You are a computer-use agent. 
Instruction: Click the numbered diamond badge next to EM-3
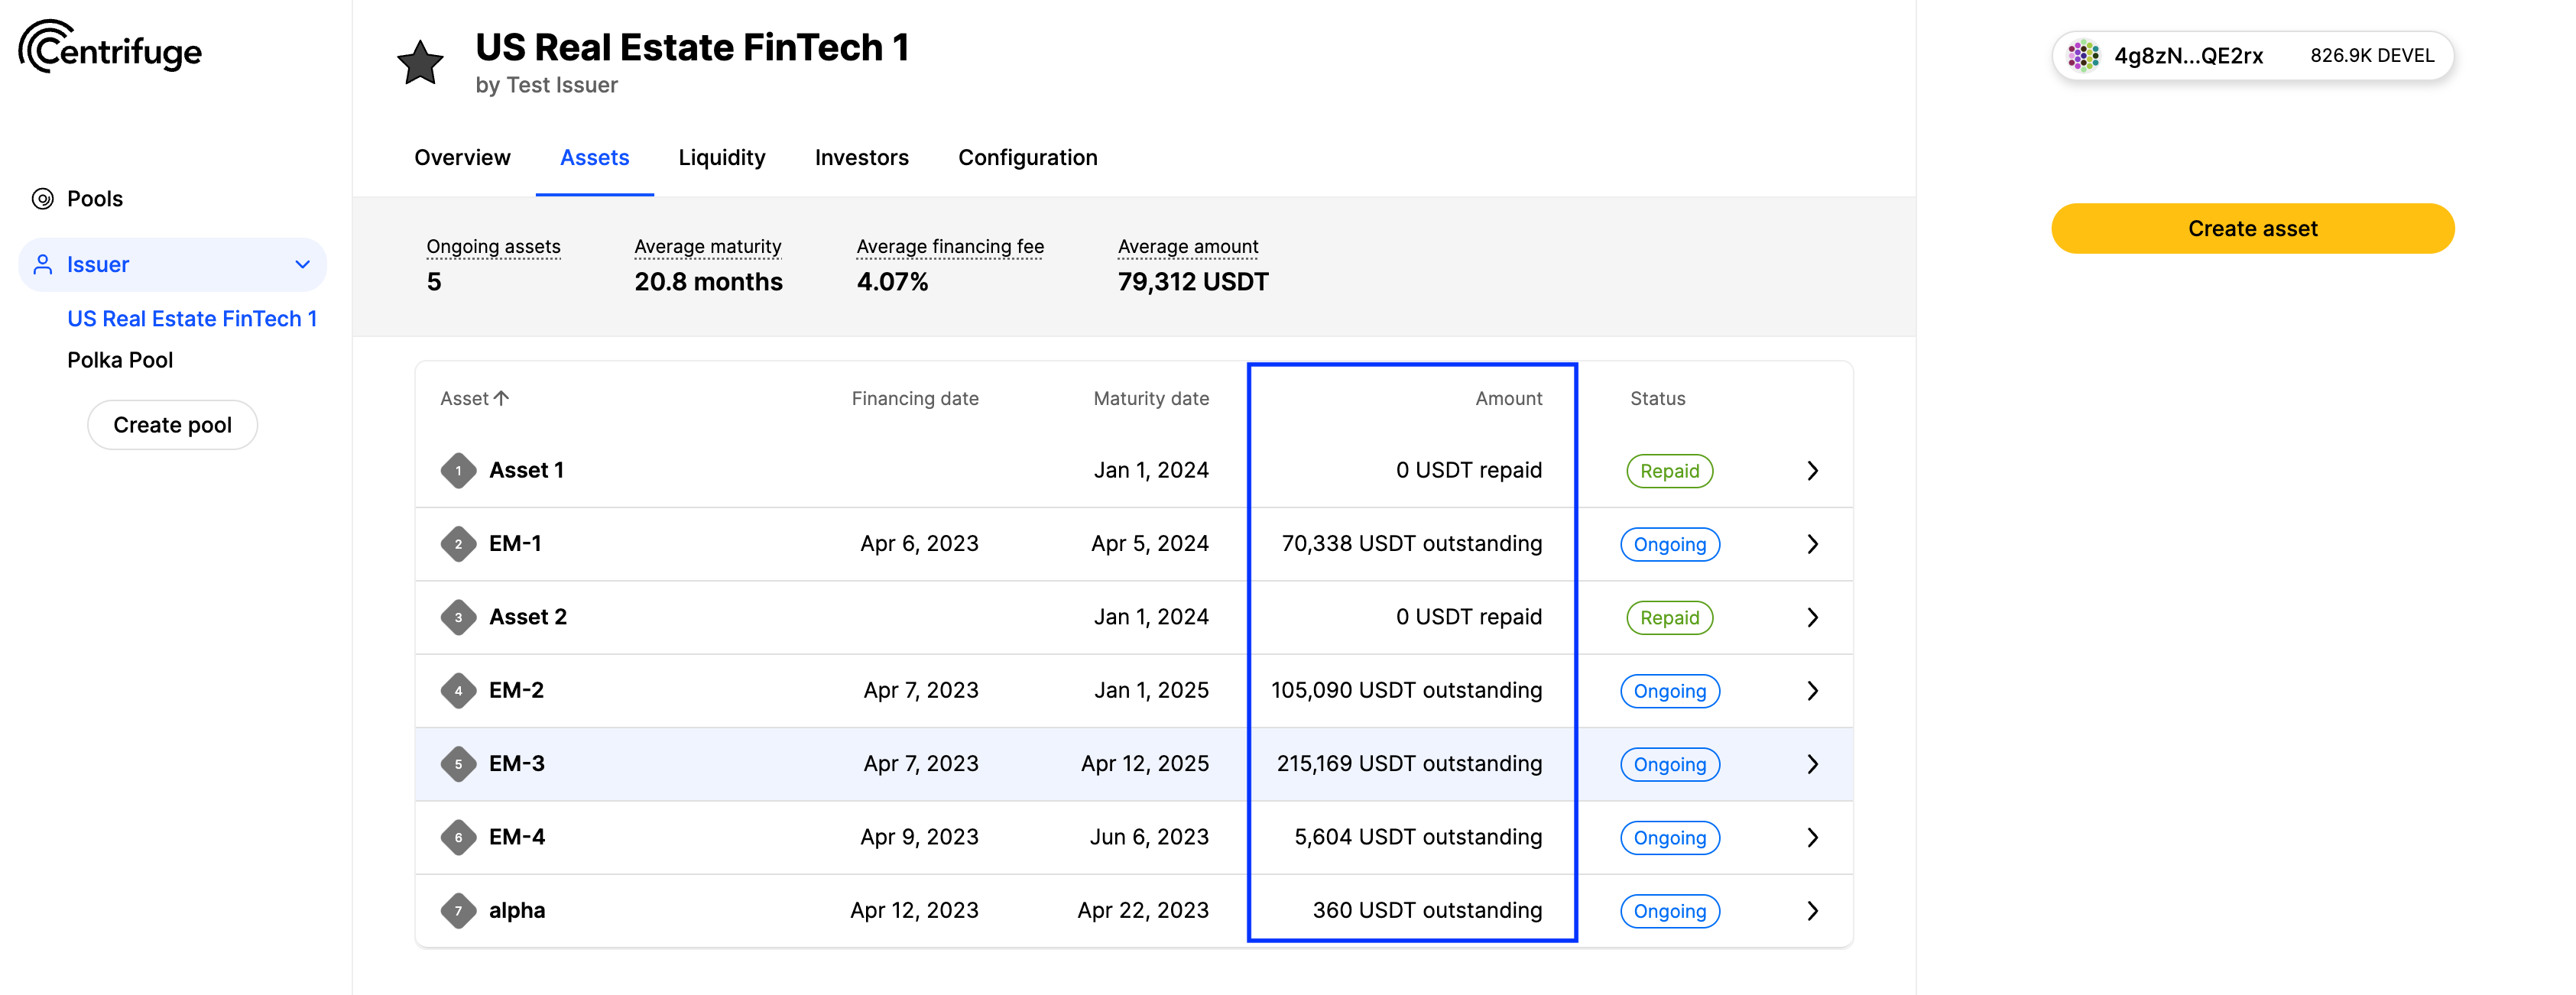point(458,763)
